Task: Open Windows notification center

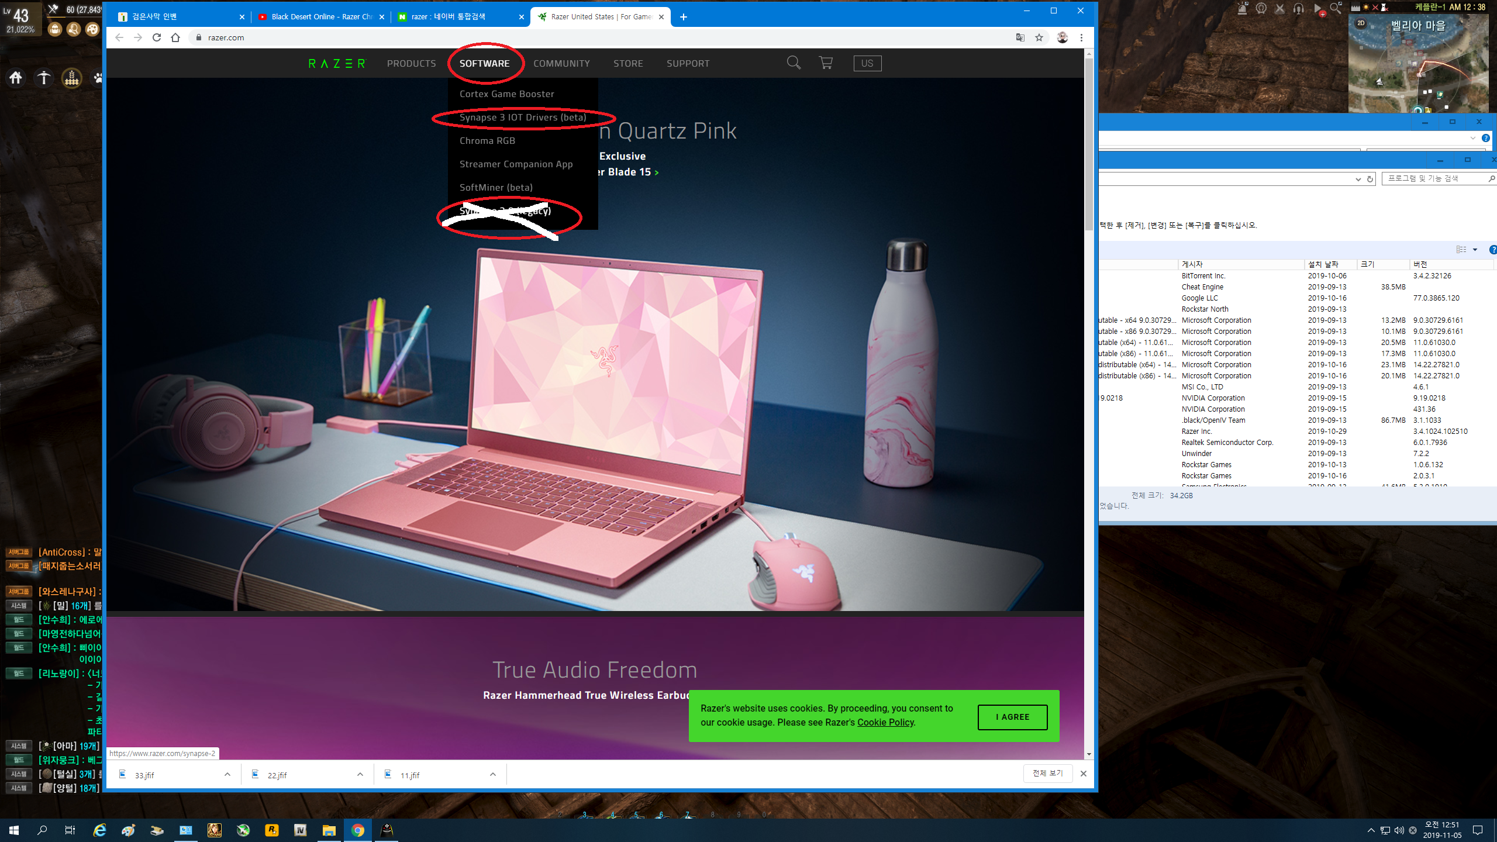Action: coord(1478,830)
